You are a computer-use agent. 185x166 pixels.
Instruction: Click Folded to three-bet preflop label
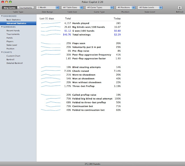(89, 102)
